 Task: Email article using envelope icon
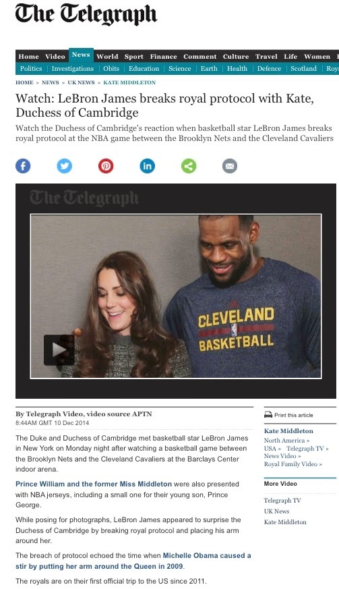click(230, 166)
